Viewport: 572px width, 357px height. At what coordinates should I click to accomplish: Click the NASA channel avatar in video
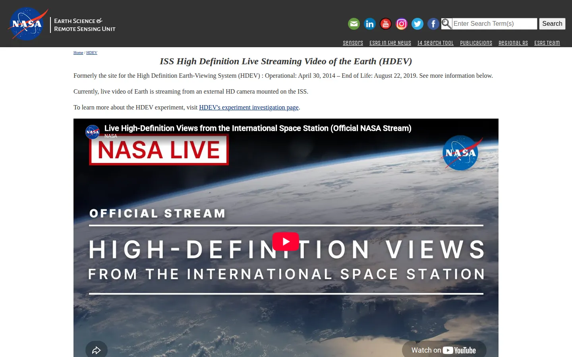tap(93, 132)
